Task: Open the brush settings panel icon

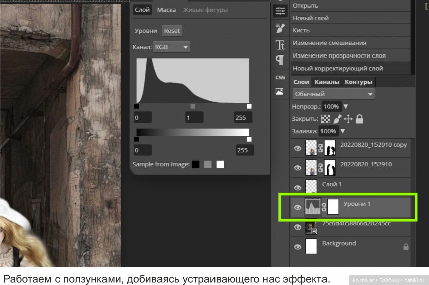Action: tap(280, 28)
